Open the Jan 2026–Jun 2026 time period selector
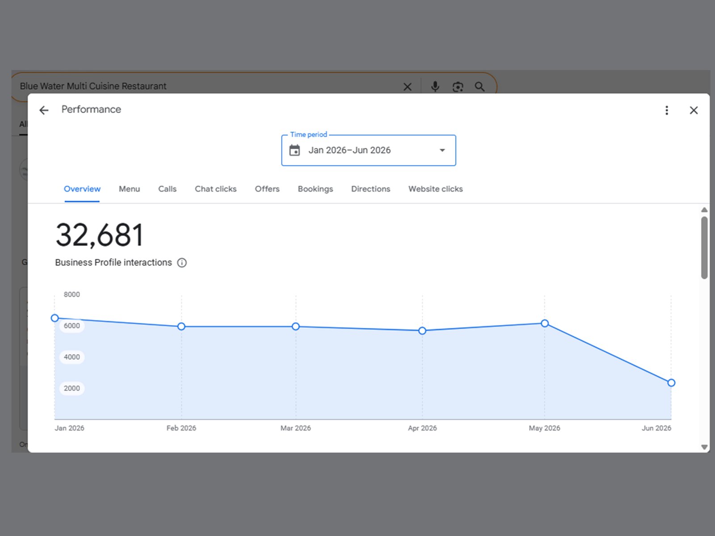This screenshot has height=536, width=715. click(369, 151)
